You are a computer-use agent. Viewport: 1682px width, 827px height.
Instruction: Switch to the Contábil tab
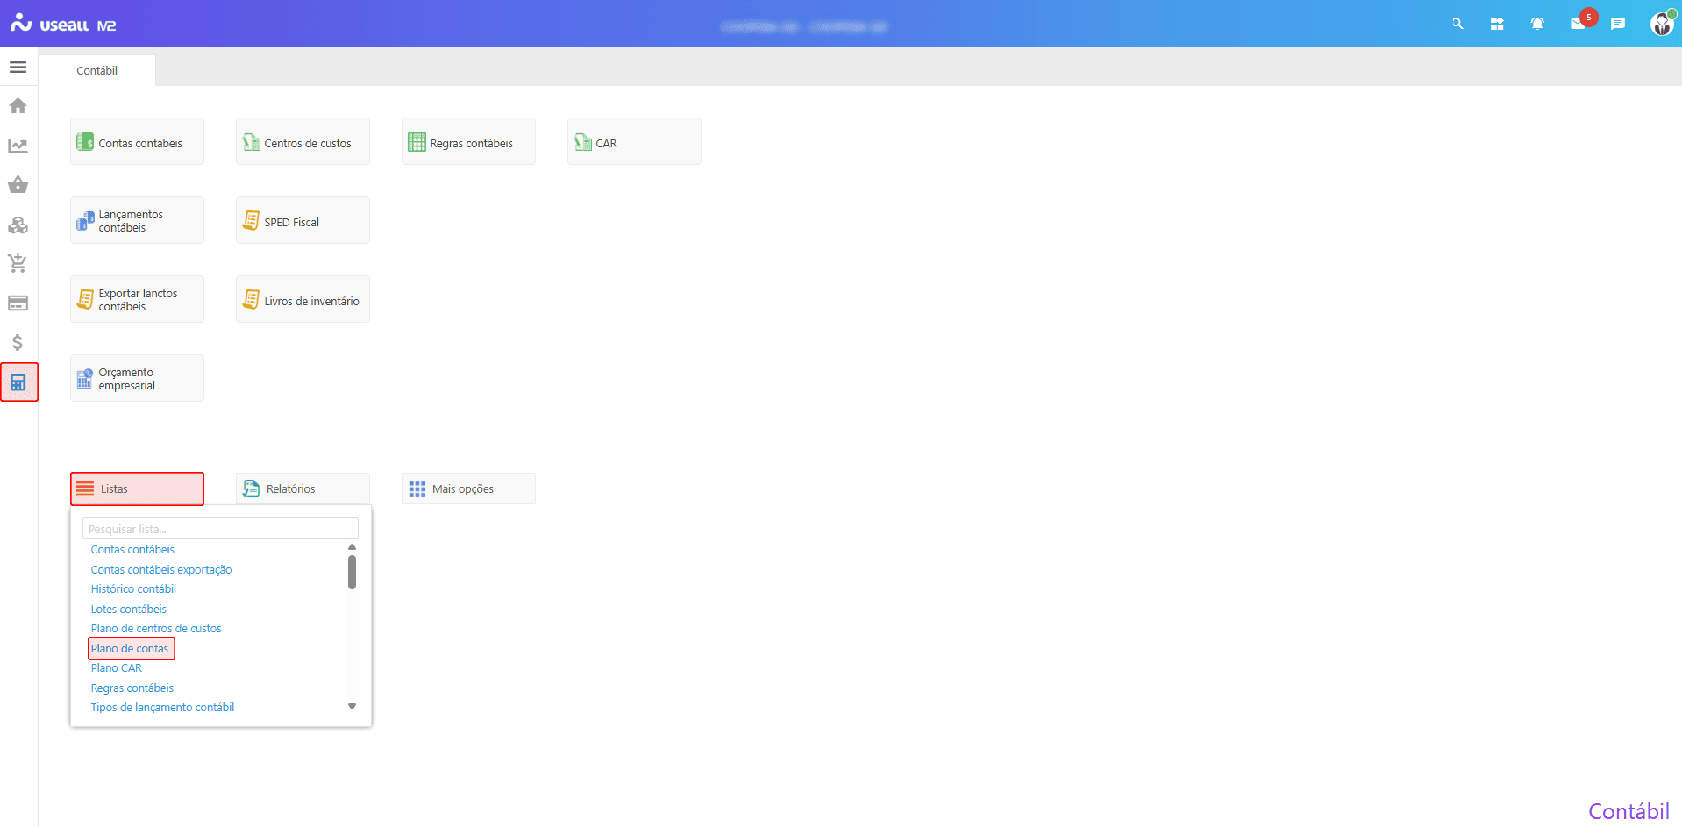click(96, 70)
